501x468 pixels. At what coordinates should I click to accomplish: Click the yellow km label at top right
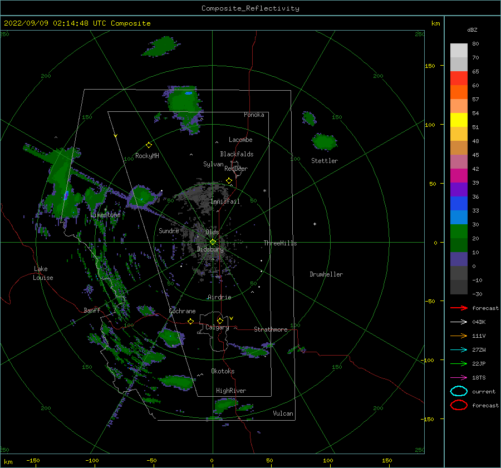(435, 23)
